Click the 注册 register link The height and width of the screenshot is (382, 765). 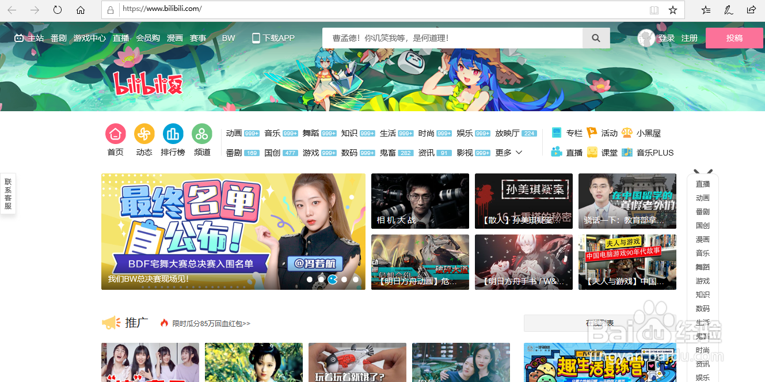[x=690, y=38]
